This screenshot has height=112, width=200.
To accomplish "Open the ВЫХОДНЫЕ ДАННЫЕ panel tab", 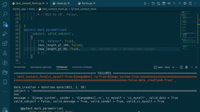I will 41,67.
